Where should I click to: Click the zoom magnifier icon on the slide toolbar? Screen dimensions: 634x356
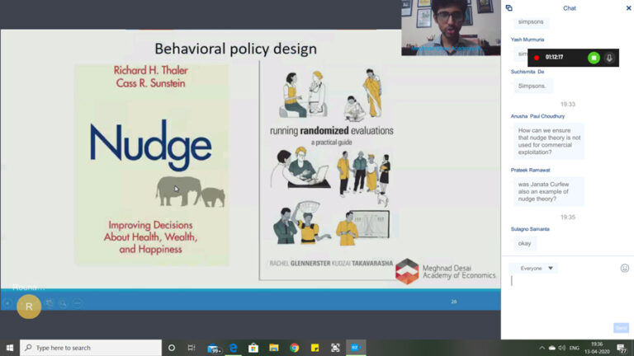pyautogui.click(x=62, y=303)
